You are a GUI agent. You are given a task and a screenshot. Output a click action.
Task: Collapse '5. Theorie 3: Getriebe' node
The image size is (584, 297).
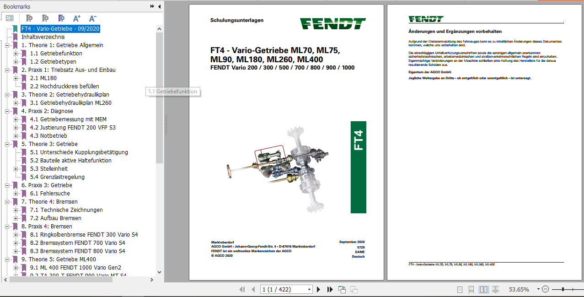7,144
